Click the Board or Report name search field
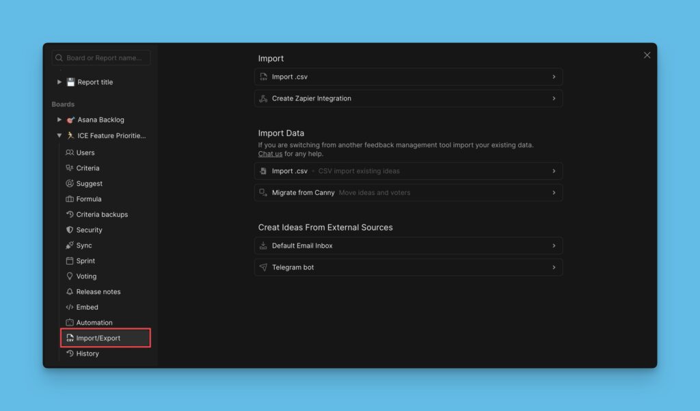700x411 pixels. (100, 57)
